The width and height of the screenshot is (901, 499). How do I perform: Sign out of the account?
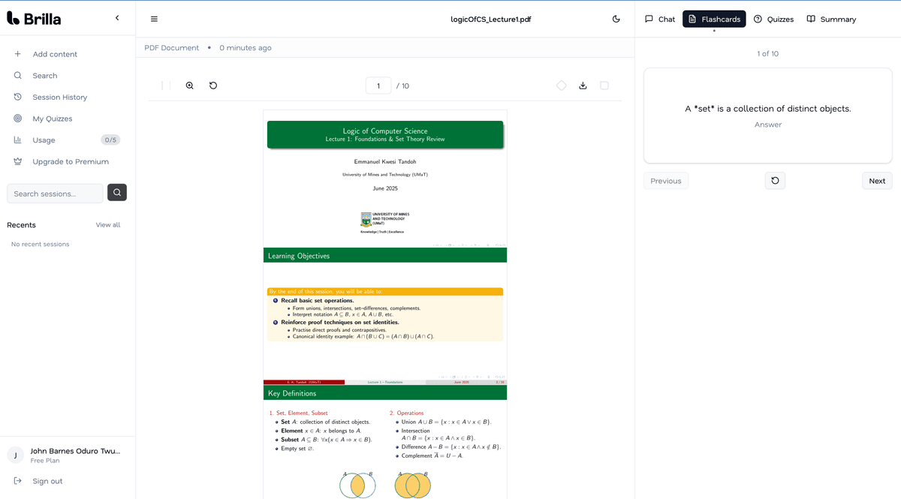tap(47, 481)
